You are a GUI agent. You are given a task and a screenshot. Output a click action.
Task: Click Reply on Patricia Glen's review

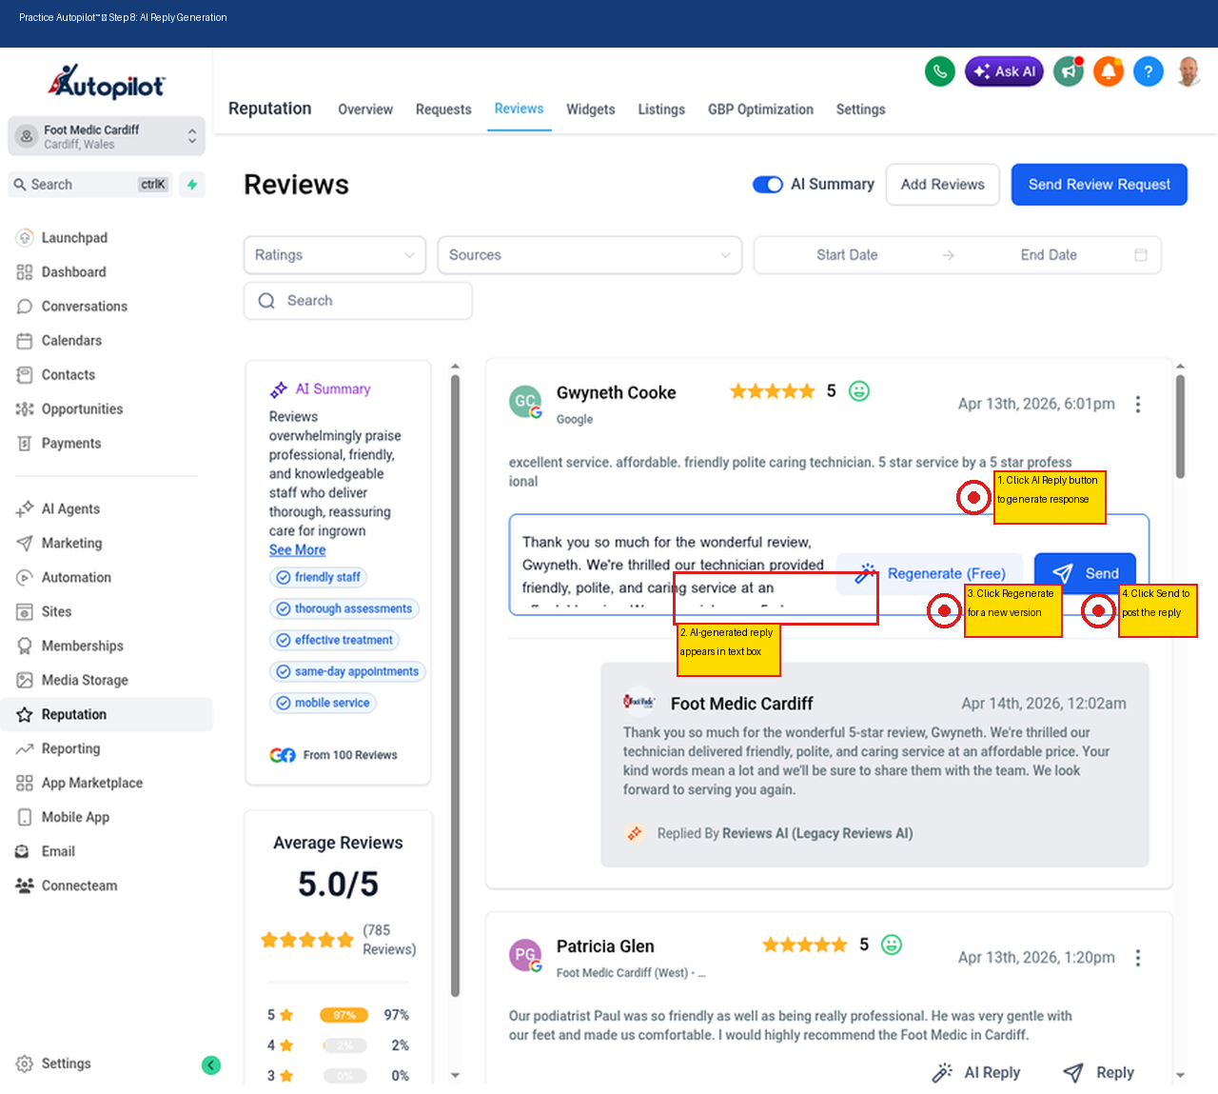click(x=1098, y=1073)
